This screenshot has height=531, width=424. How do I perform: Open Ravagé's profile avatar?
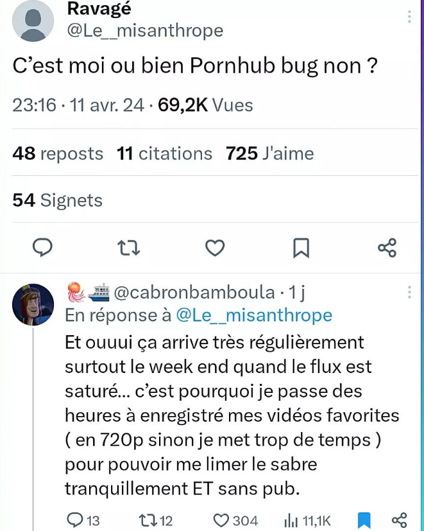click(33, 21)
